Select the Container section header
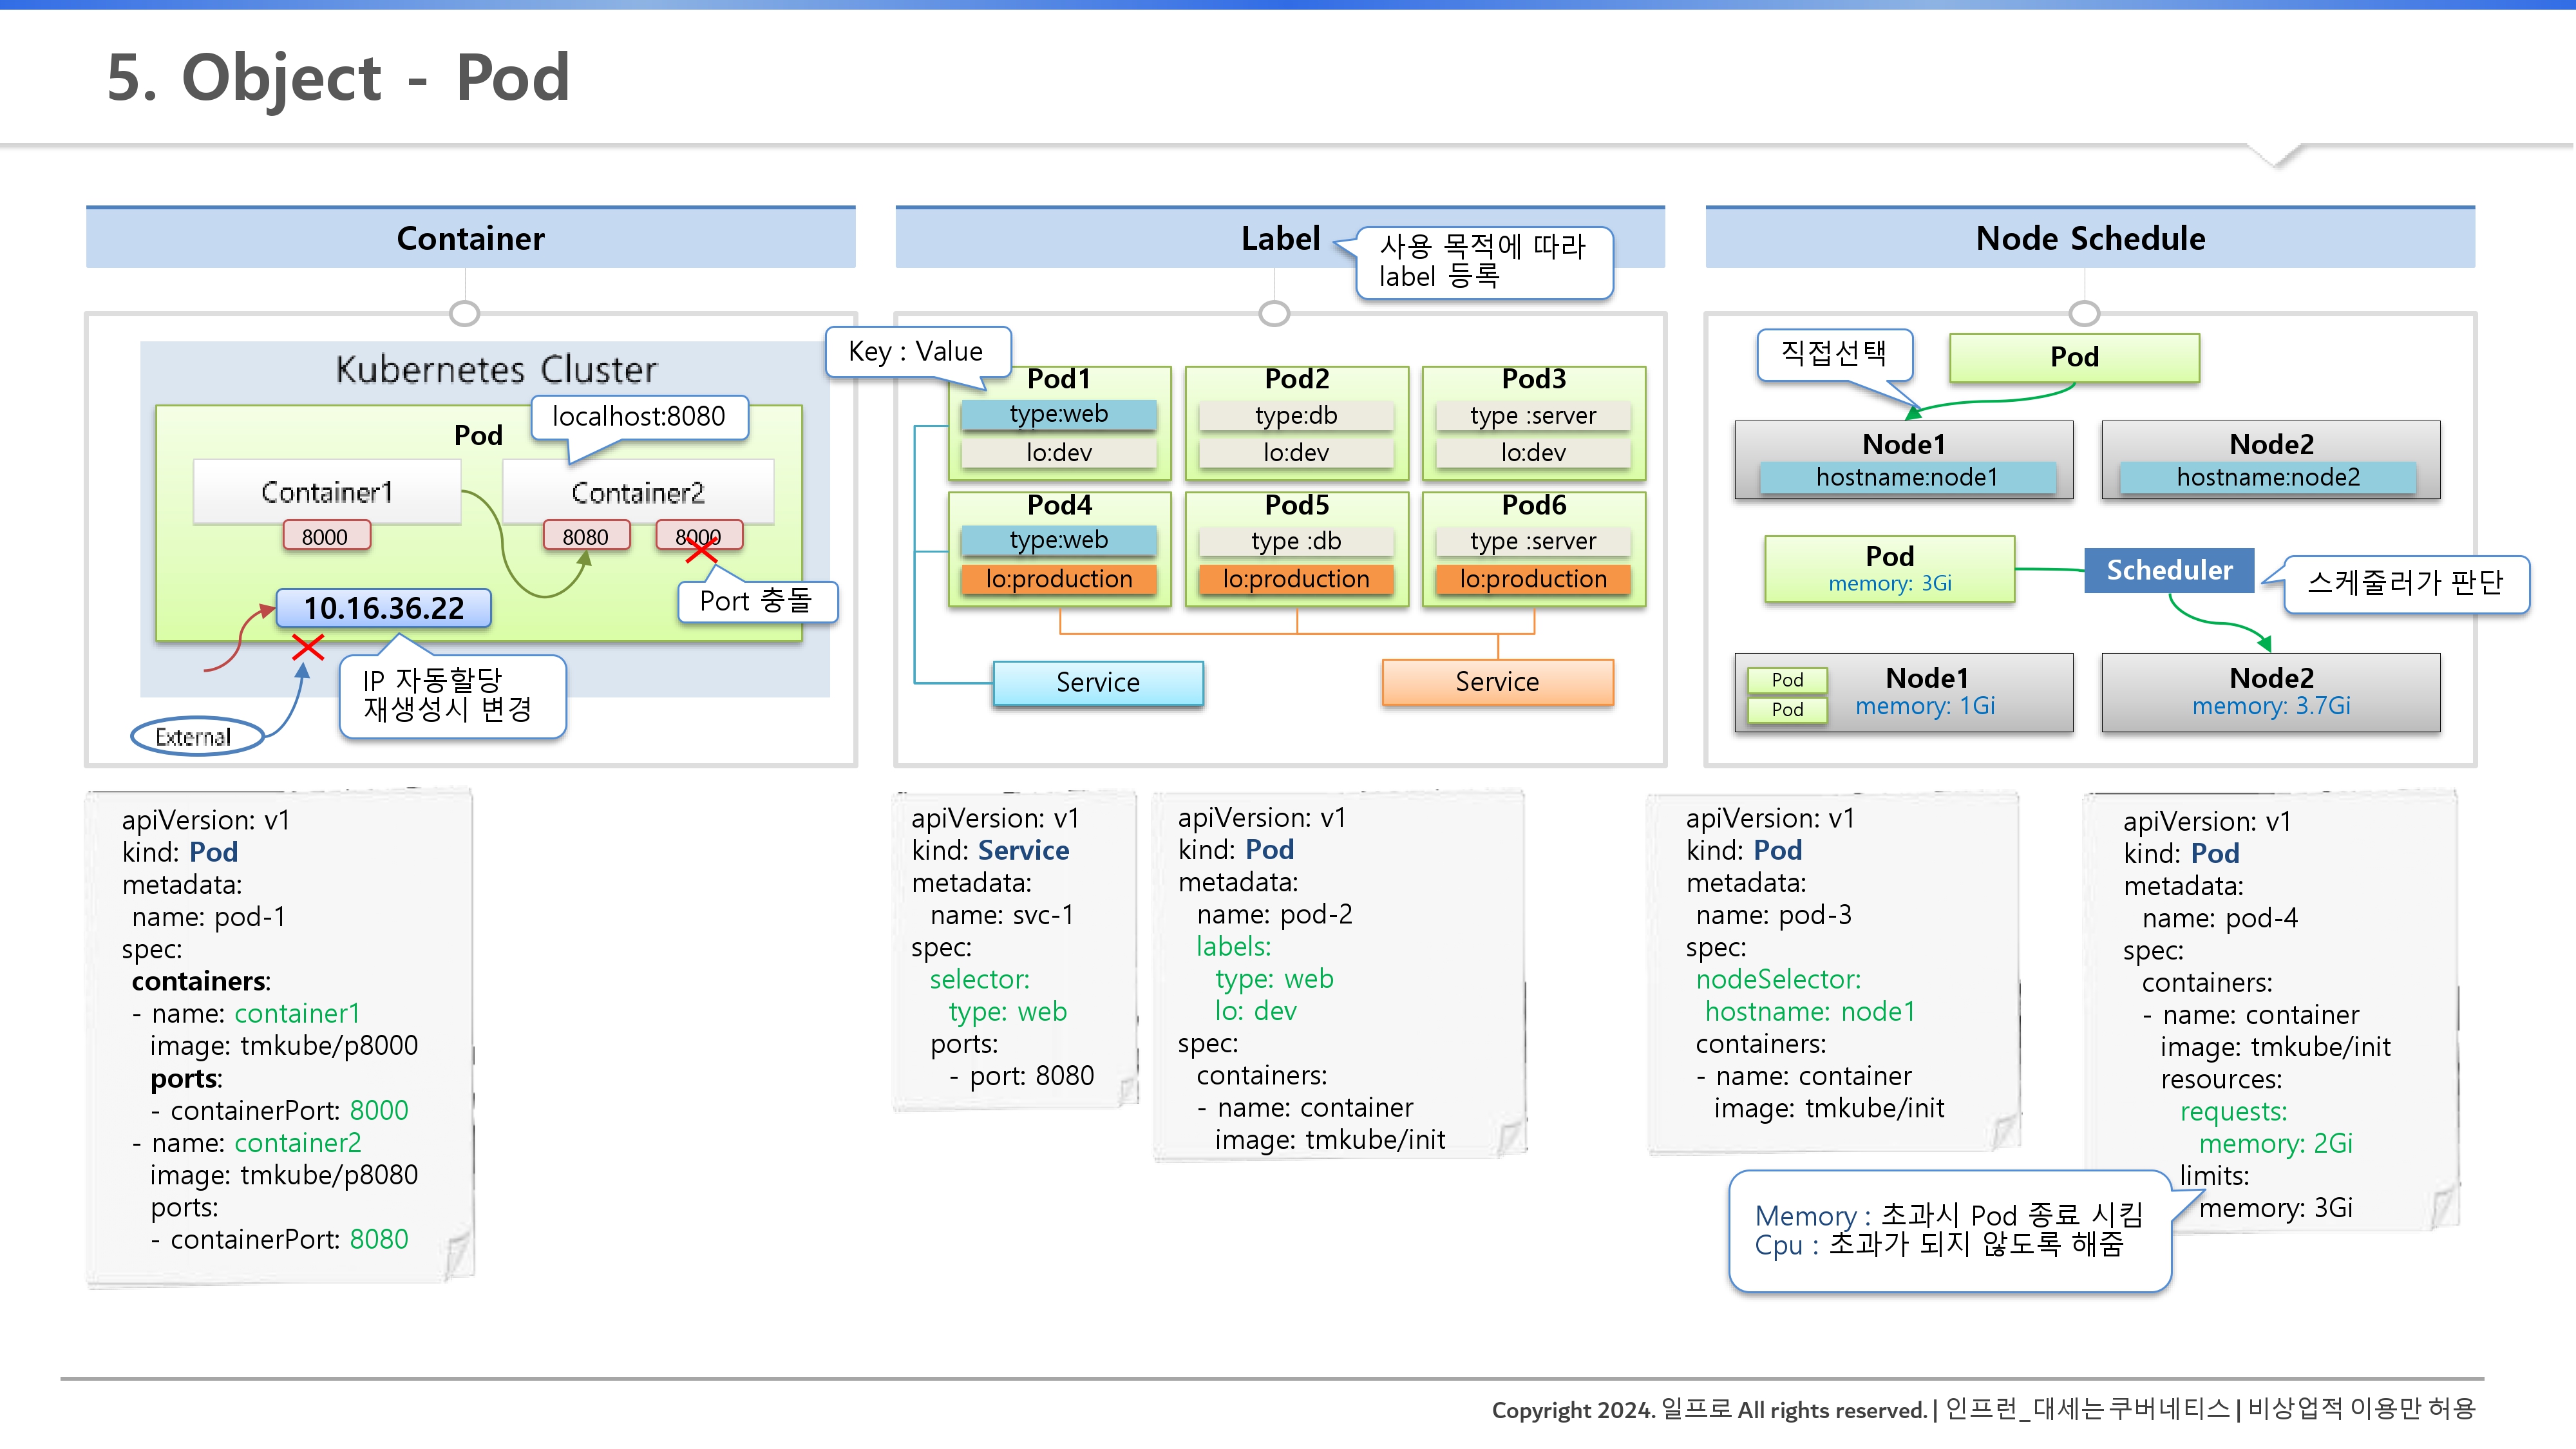The image size is (2576, 1449). coord(470,238)
